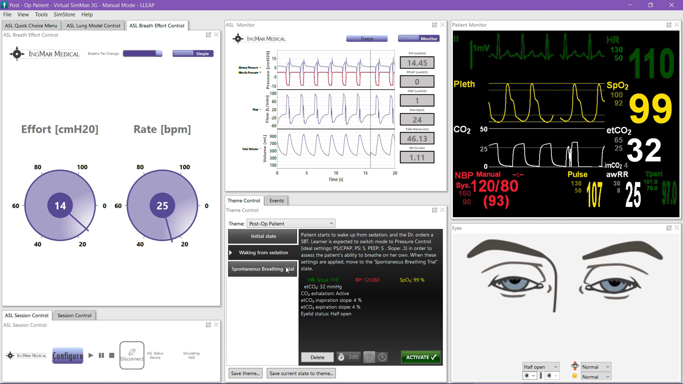Switch to the ASL Lung Model Control tab
Screen dimensions: 683x384
point(93,26)
